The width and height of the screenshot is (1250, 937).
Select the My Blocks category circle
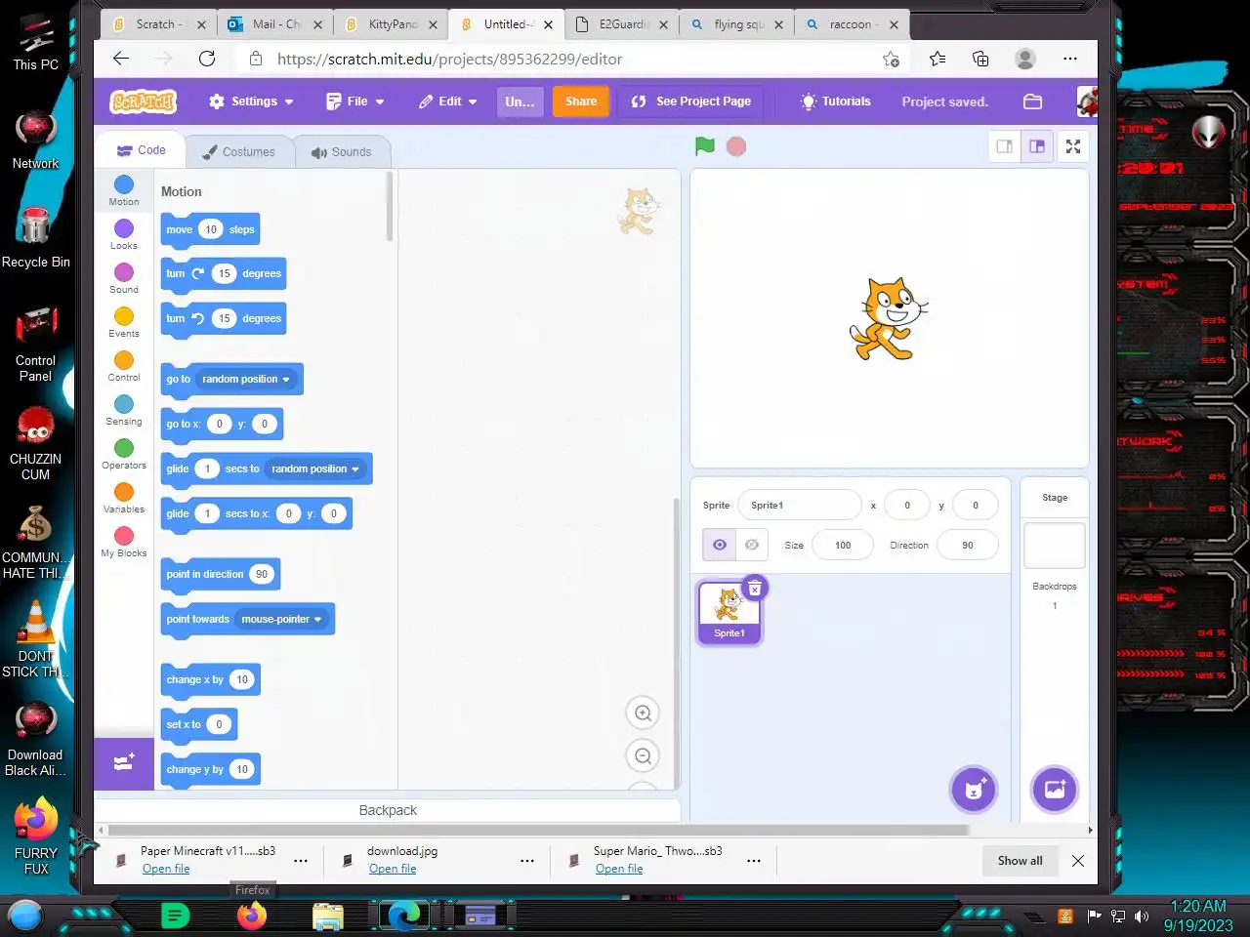[124, 536]
